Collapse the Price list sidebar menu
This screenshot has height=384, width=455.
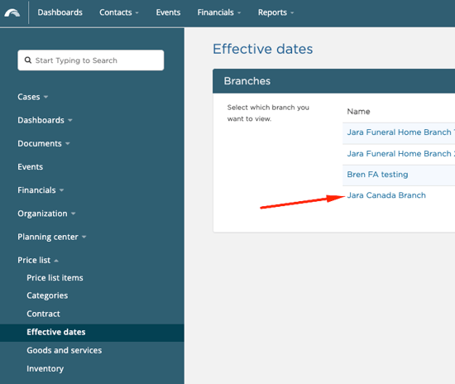[x=38, y=260]
